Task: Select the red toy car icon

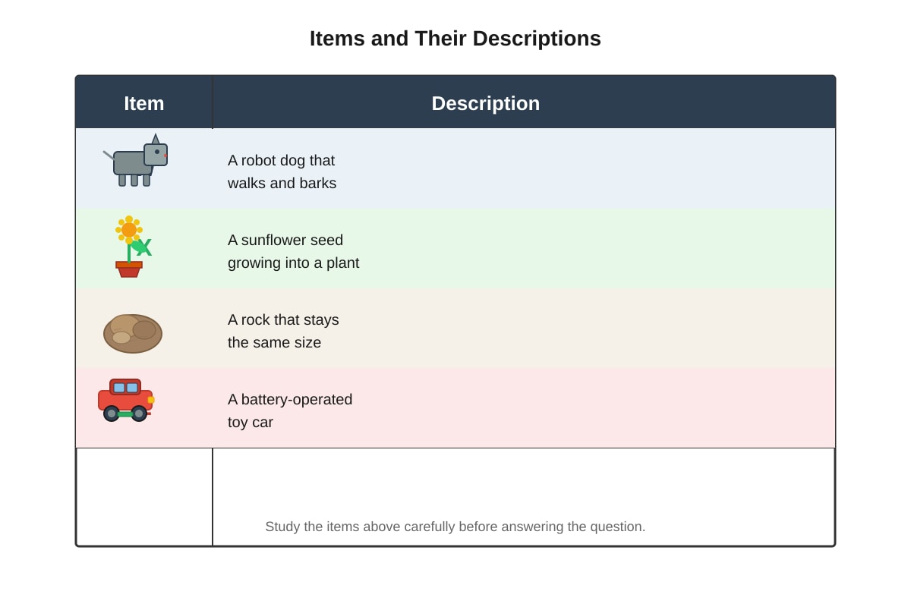Action: (x=126, y=400)
